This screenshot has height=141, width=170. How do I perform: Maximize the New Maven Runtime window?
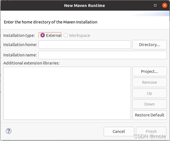coord(155,5)
